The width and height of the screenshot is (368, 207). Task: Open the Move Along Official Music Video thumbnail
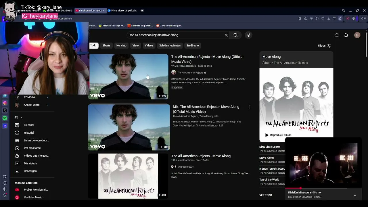coord(128,77)
